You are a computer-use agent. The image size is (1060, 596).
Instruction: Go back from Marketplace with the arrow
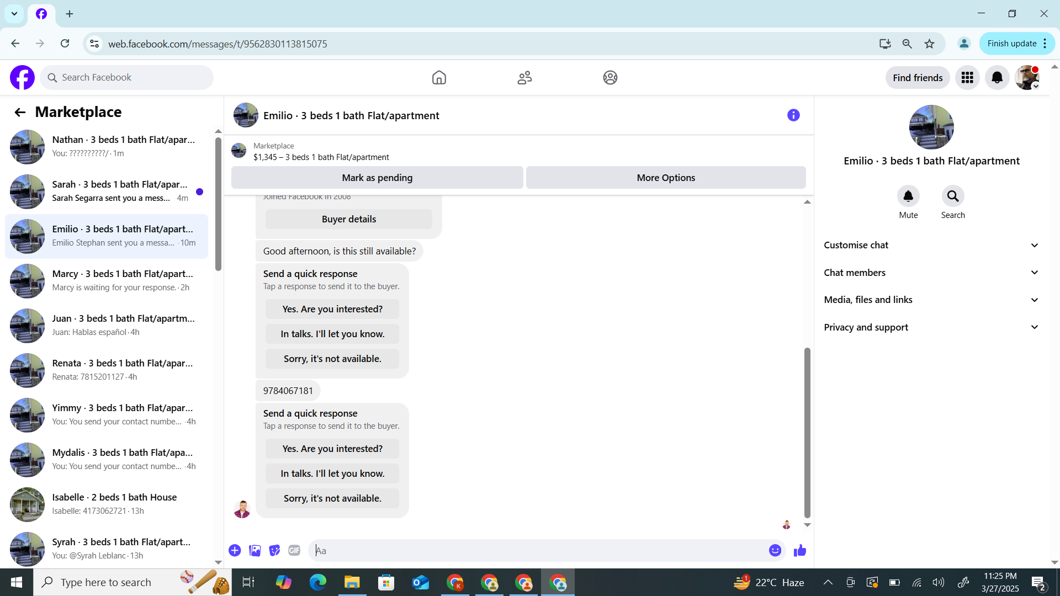pos(20,113)
